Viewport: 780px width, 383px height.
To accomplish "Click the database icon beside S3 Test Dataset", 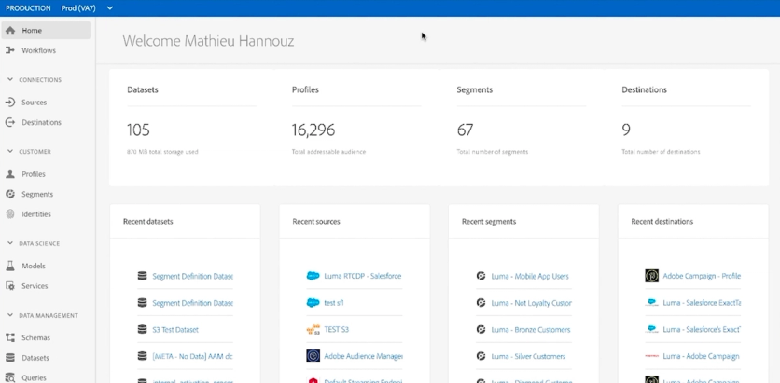I will 142,329.
